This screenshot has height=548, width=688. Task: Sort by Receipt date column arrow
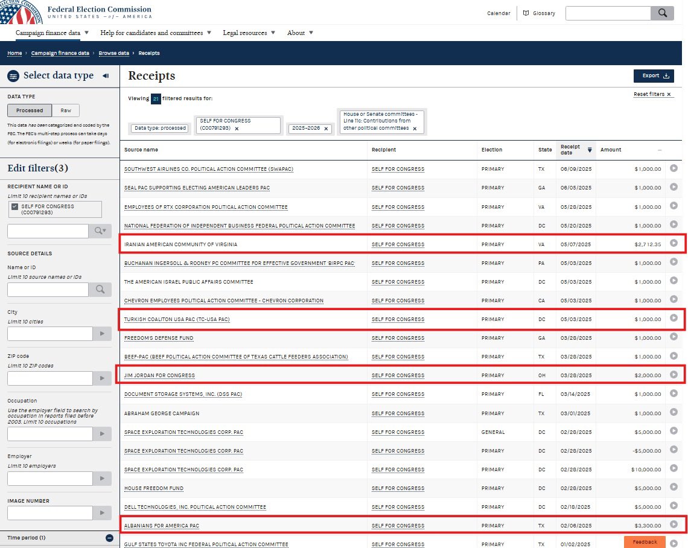coord(590,150)
